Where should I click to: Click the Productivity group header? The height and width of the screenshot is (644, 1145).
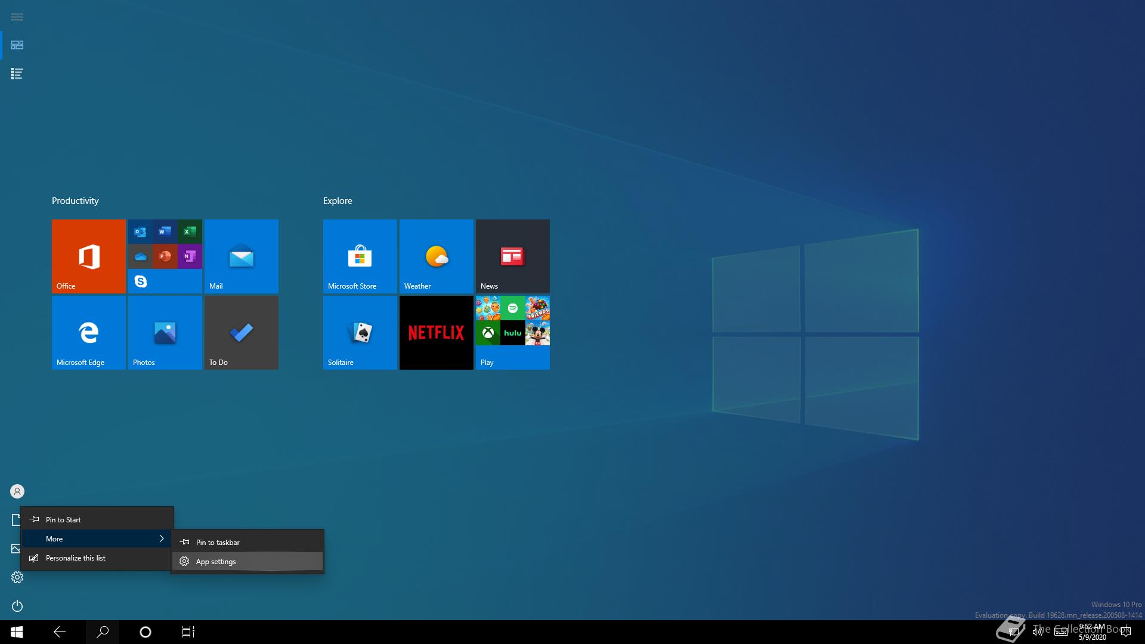[75, 201]
